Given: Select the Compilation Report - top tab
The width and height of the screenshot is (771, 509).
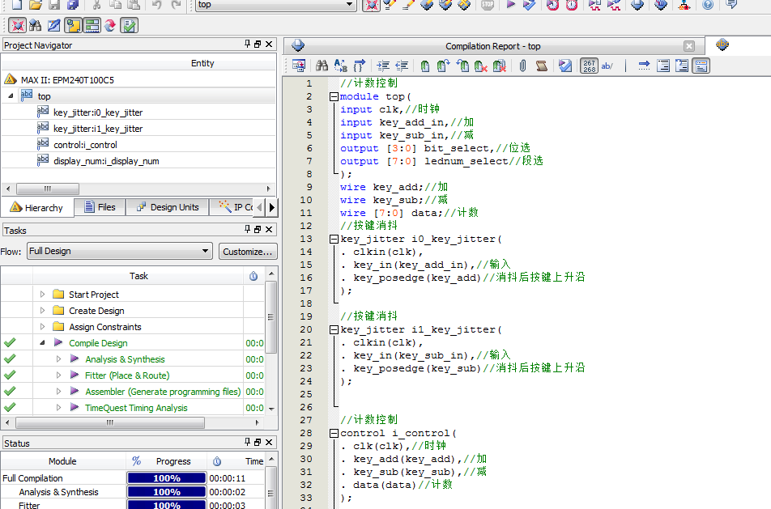Looking at the screenshot, I should (493, 46).
